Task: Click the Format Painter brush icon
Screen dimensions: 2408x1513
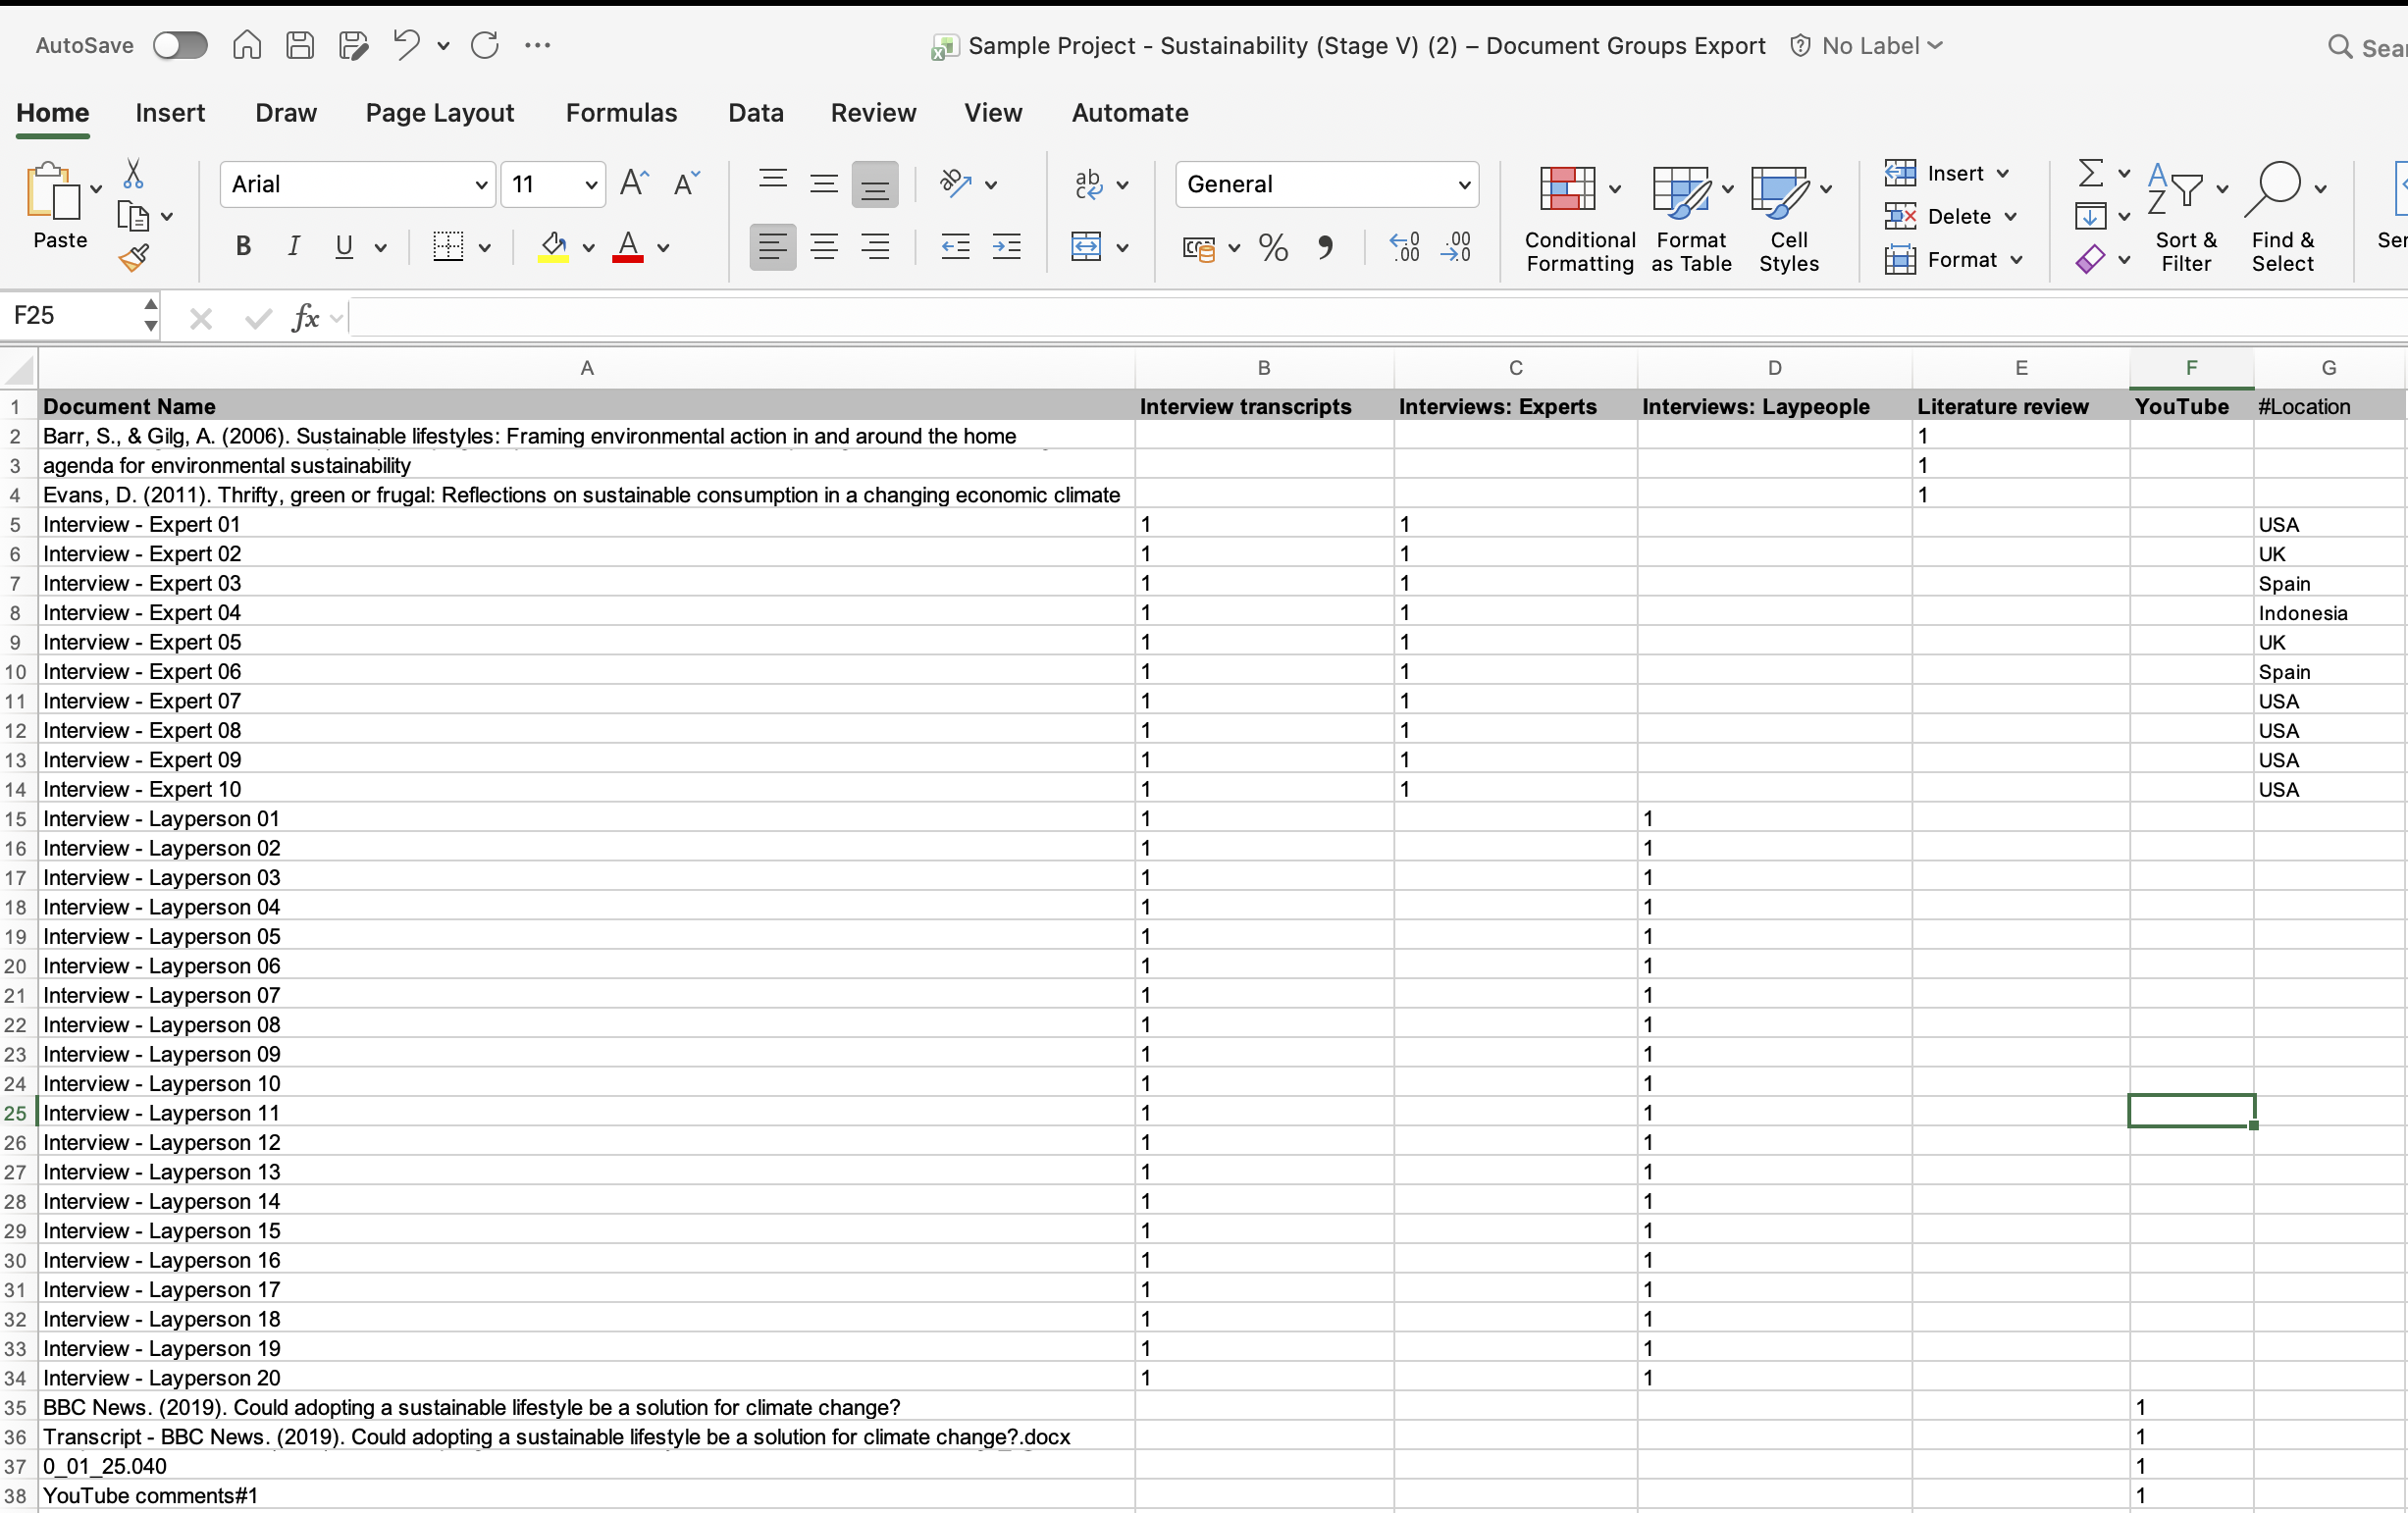Action: click(134, 258)
